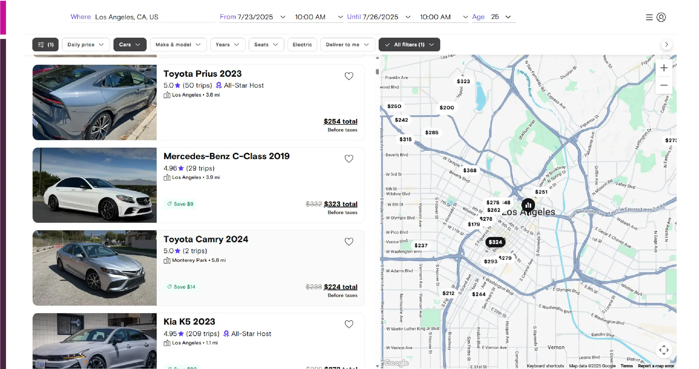Image resolution: width=699 pixels, height=369 pixels.
Task: Zoom out on the map
Action: (664, 85)
